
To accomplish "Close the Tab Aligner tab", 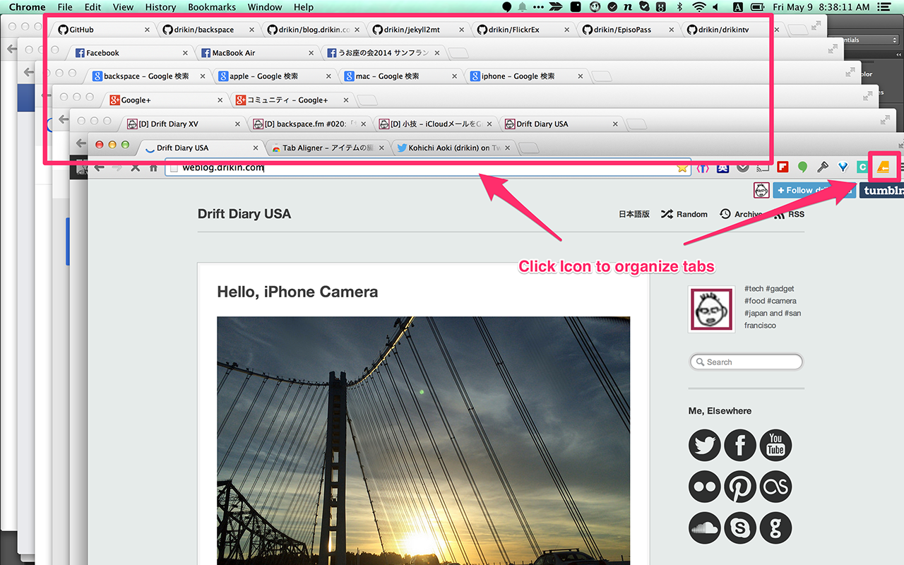I will click(381, 148).
